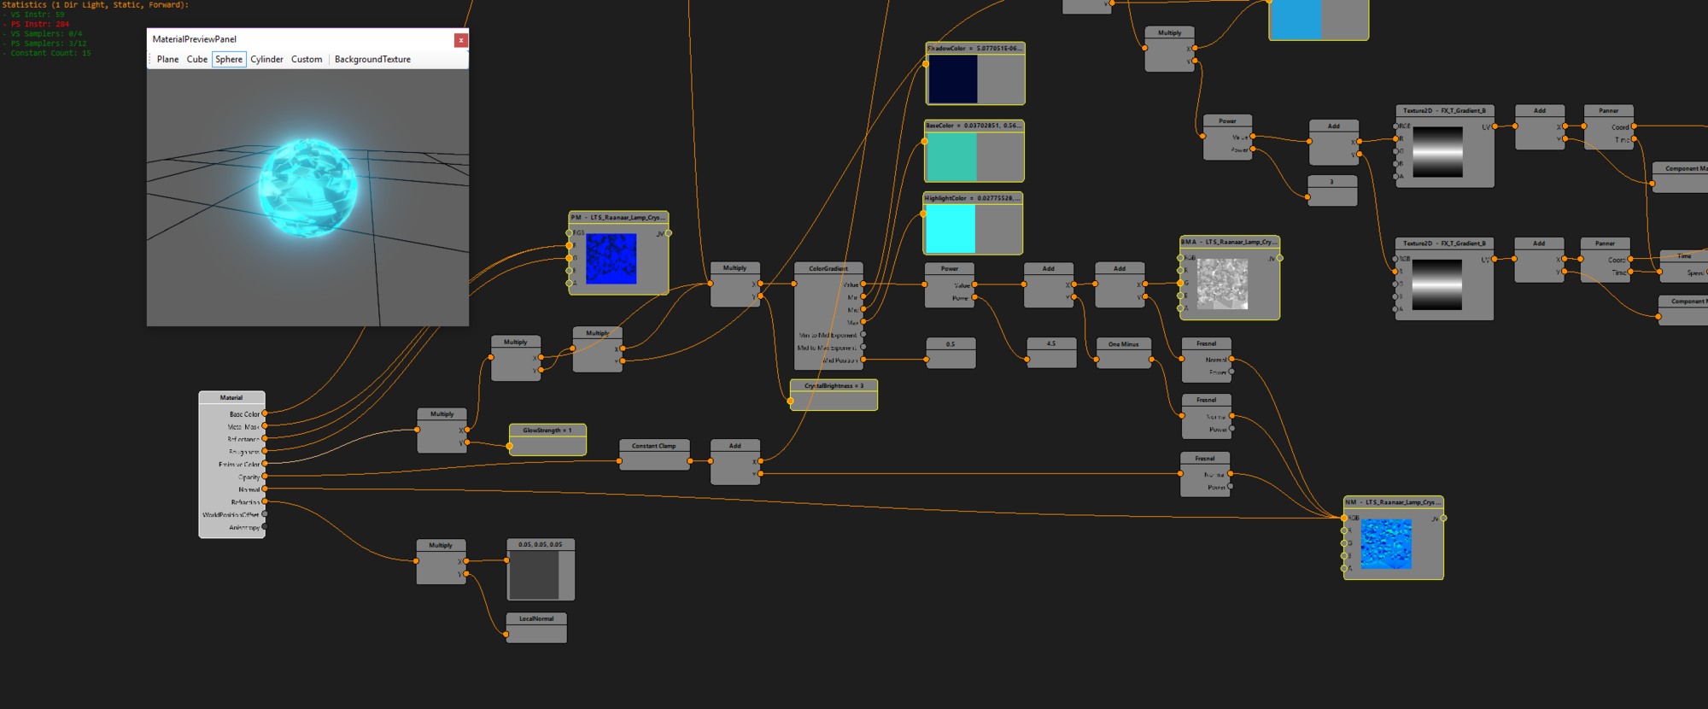This screenshot has width=1708, height=709.
Task: Click the Time pin on the lower Panner node
Action: click(x=1630, y=272)
